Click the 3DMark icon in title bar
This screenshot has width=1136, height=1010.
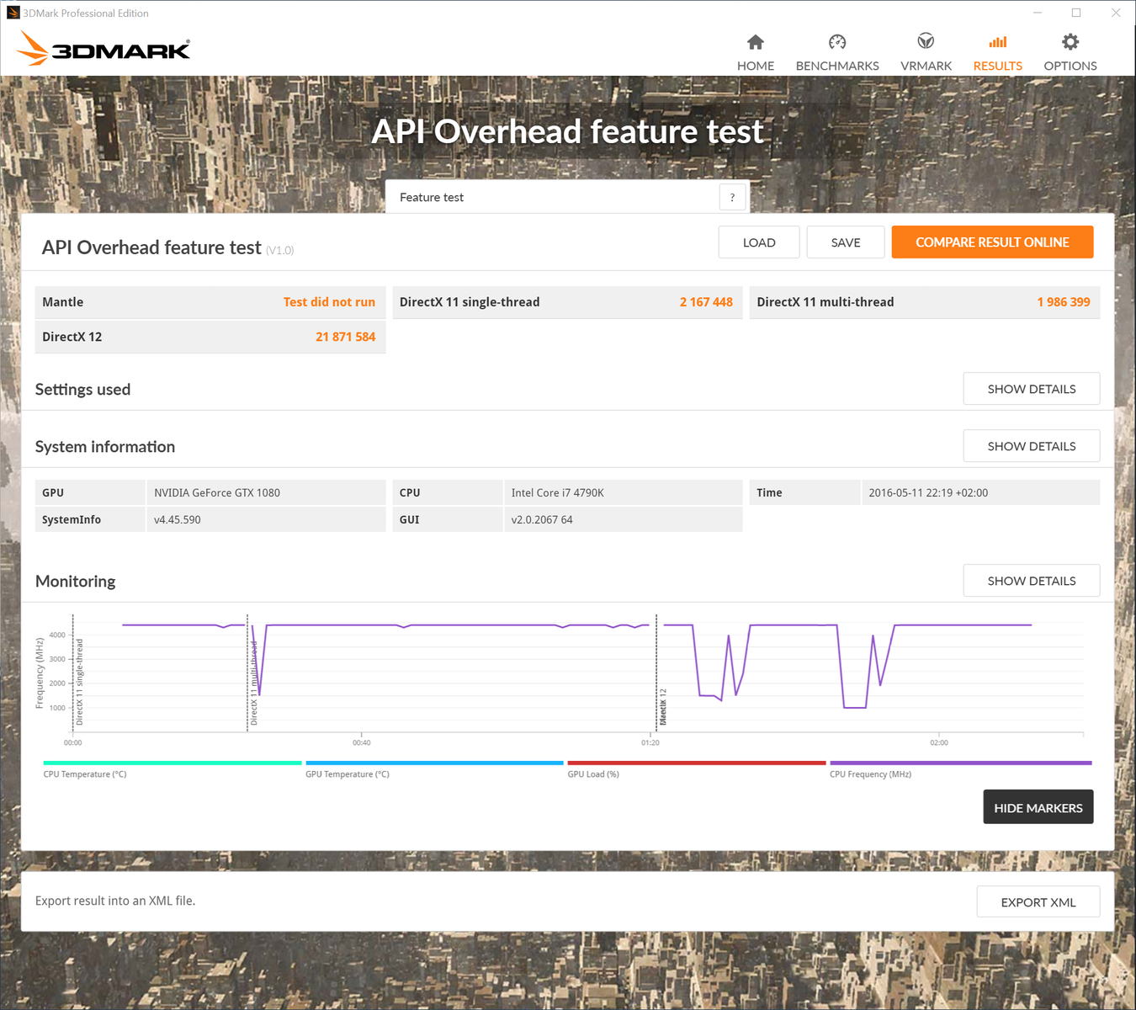[x=13, y=13]
